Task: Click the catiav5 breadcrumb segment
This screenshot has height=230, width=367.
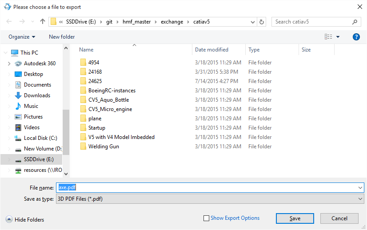Action: pos(201,22)
